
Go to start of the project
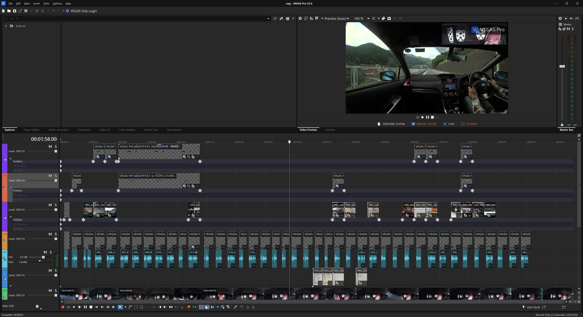tap(97, 307)
